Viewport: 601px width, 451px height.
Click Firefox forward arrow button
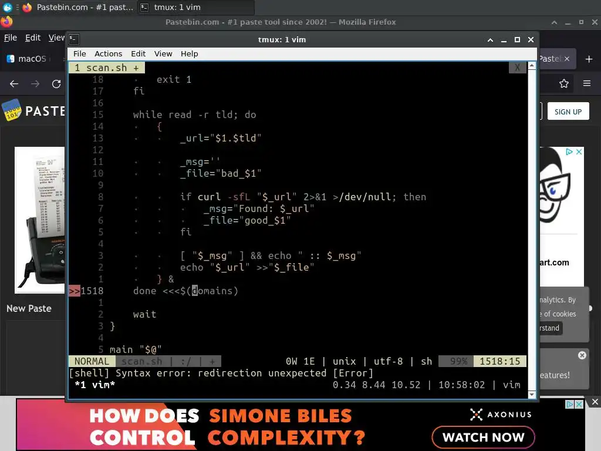(x=35, y=83)
